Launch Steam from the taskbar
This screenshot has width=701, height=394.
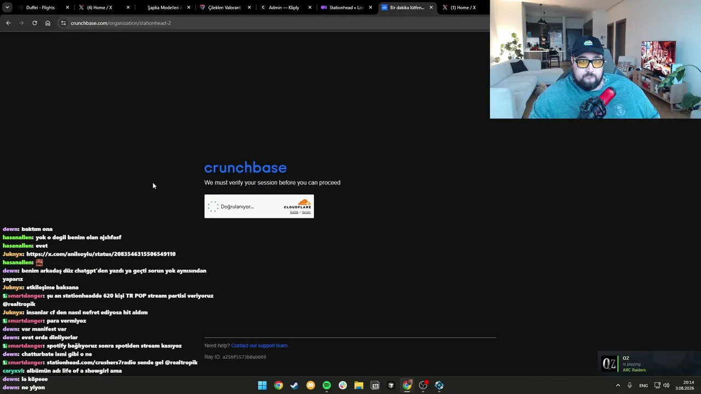click(294, 385)
